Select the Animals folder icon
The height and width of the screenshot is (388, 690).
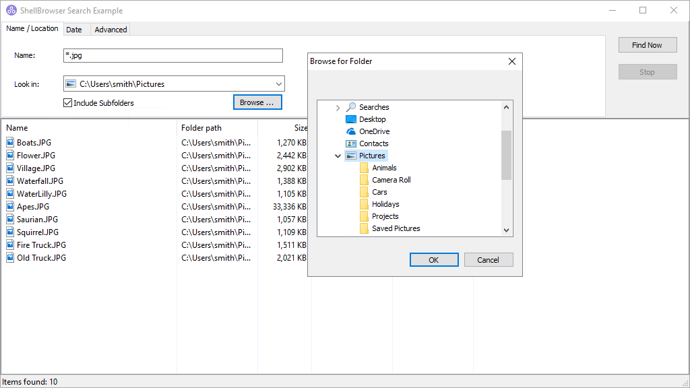click(363, 167)
